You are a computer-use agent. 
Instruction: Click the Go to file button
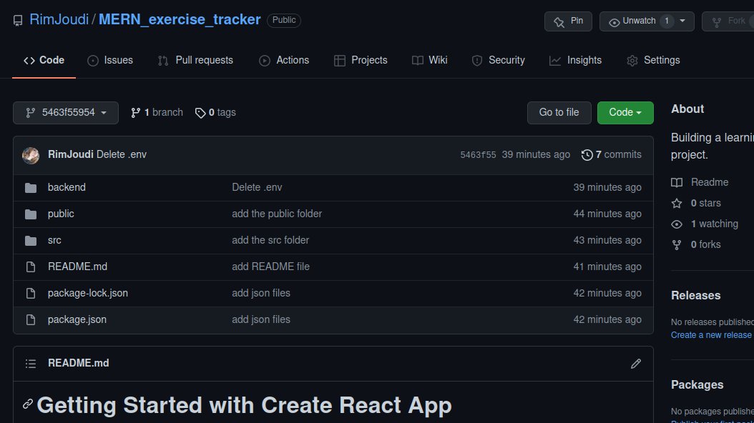pos(559,113)
